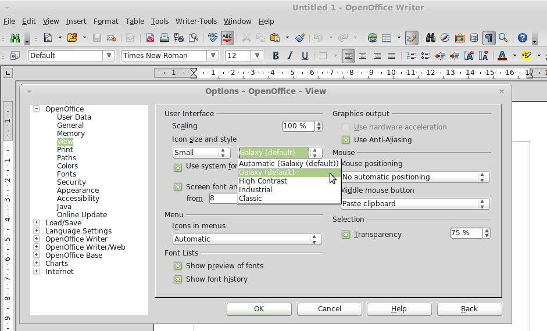Expand the Load/Save tree node
547x331 pixels.
click(x=37, y=223)
